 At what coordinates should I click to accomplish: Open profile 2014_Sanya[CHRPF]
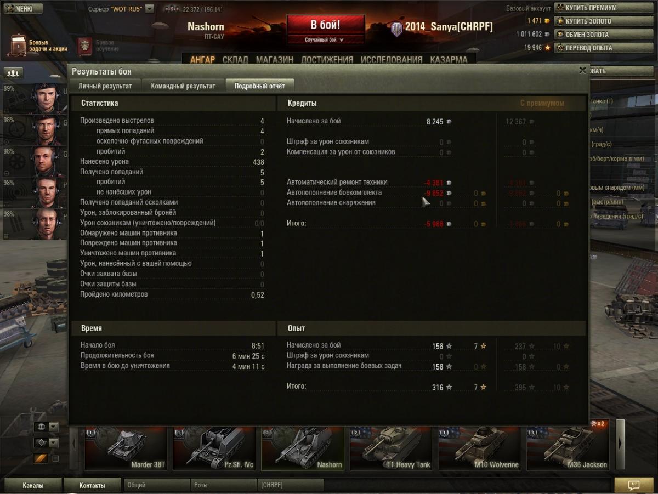(x=449, y=27)
